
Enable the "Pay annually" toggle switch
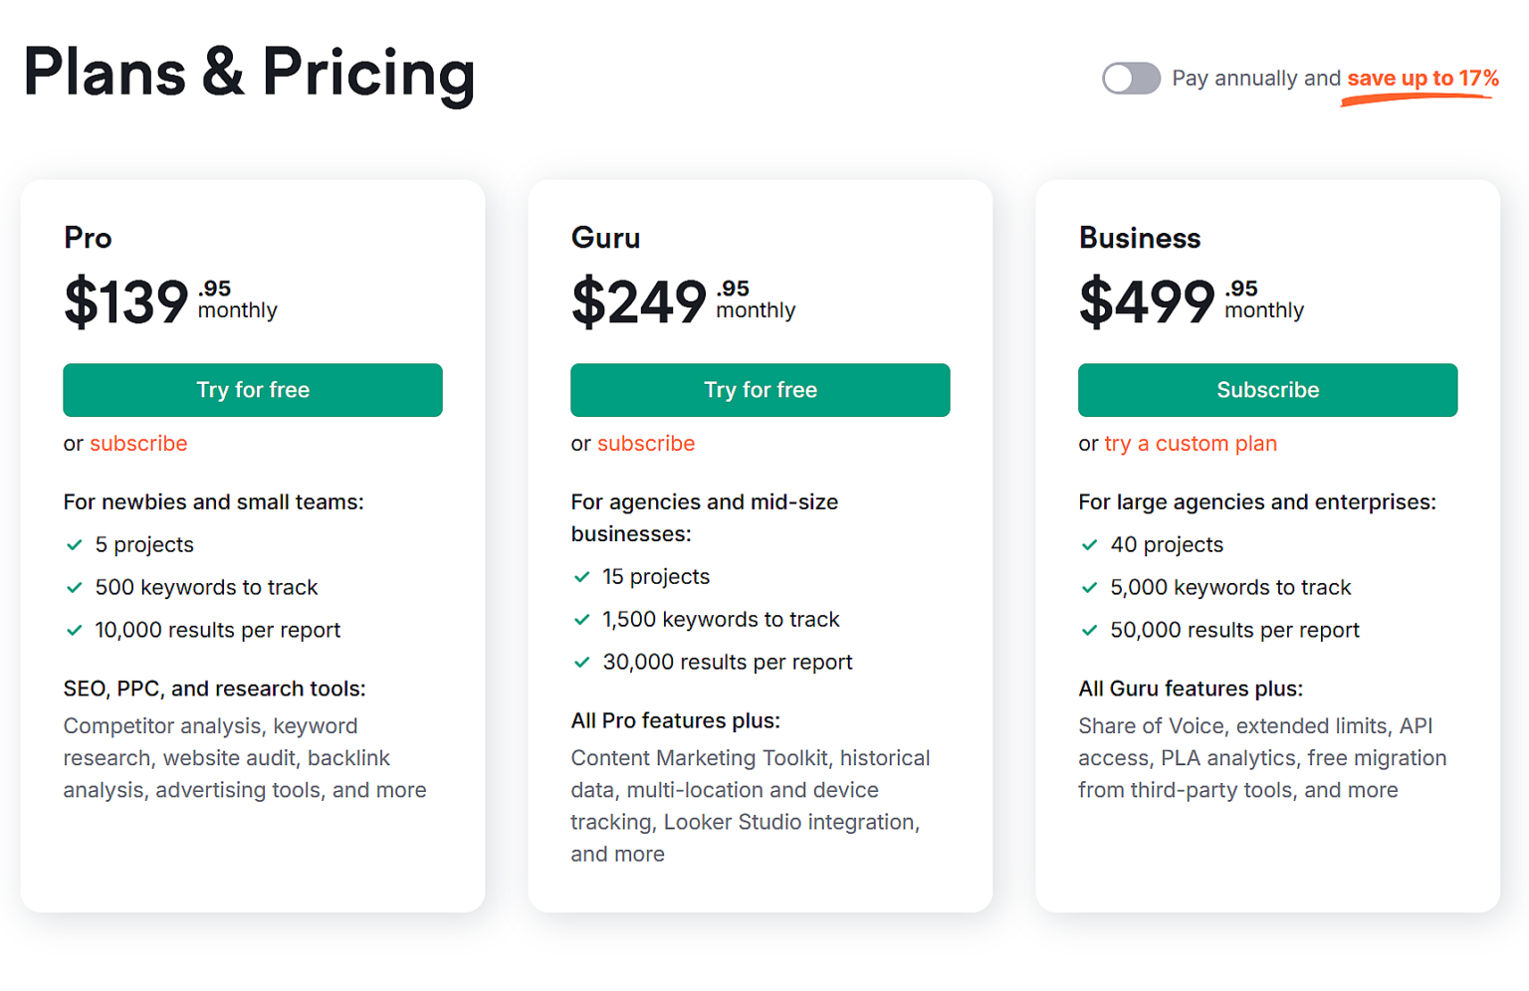tap(1131, 78)
